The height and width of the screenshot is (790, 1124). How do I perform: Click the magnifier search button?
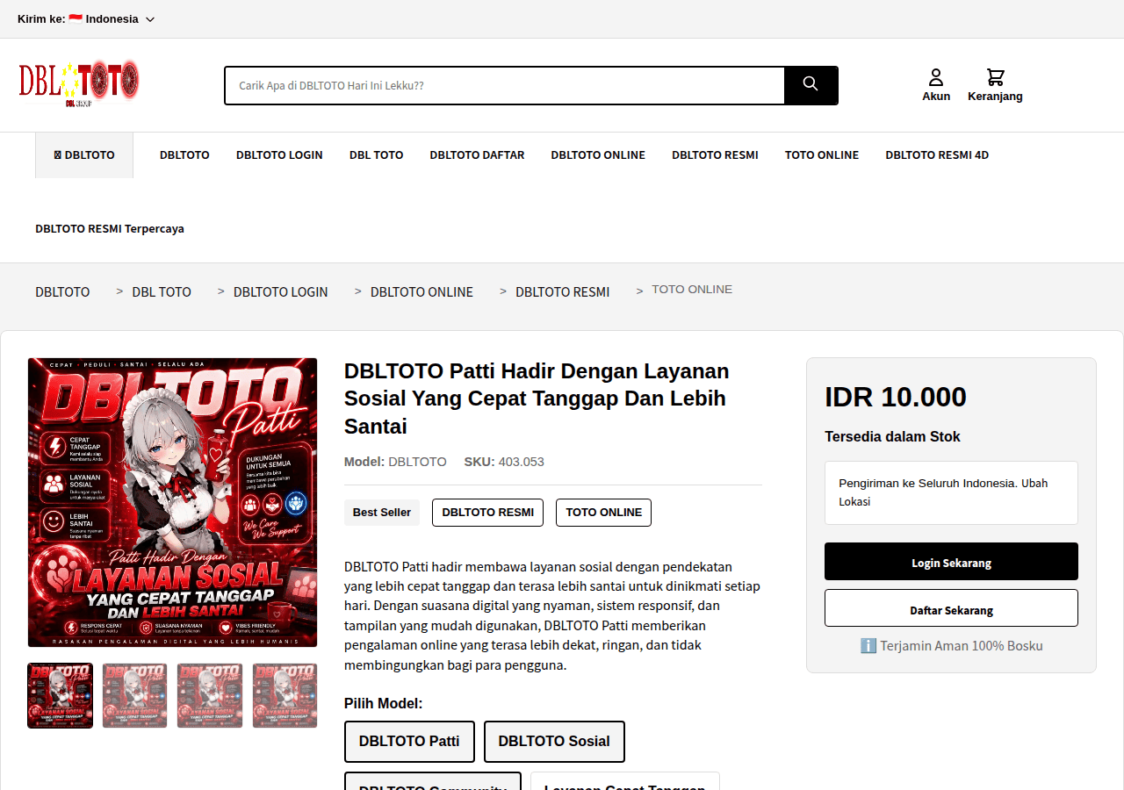click(x=811, y=85)
